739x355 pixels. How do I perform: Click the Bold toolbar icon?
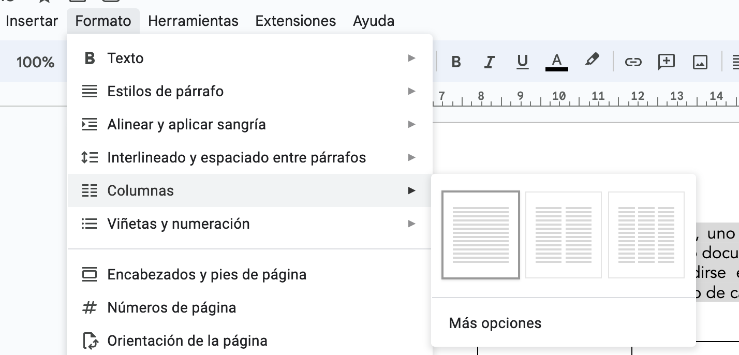click(x=456, y=62)
